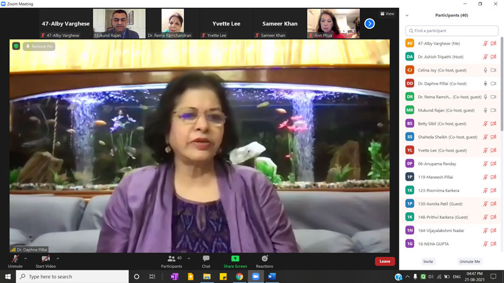
Task: Click camera icon in Dr. Rema Ramch... row
Action: pyautogui.click(x=494, y=97)
